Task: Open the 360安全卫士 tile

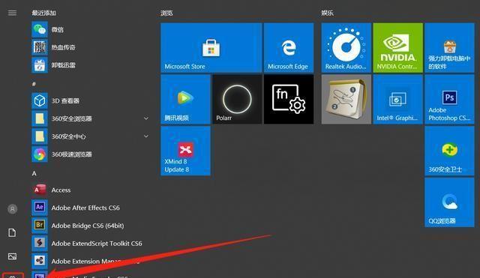Action: click(x=449, y=151)
